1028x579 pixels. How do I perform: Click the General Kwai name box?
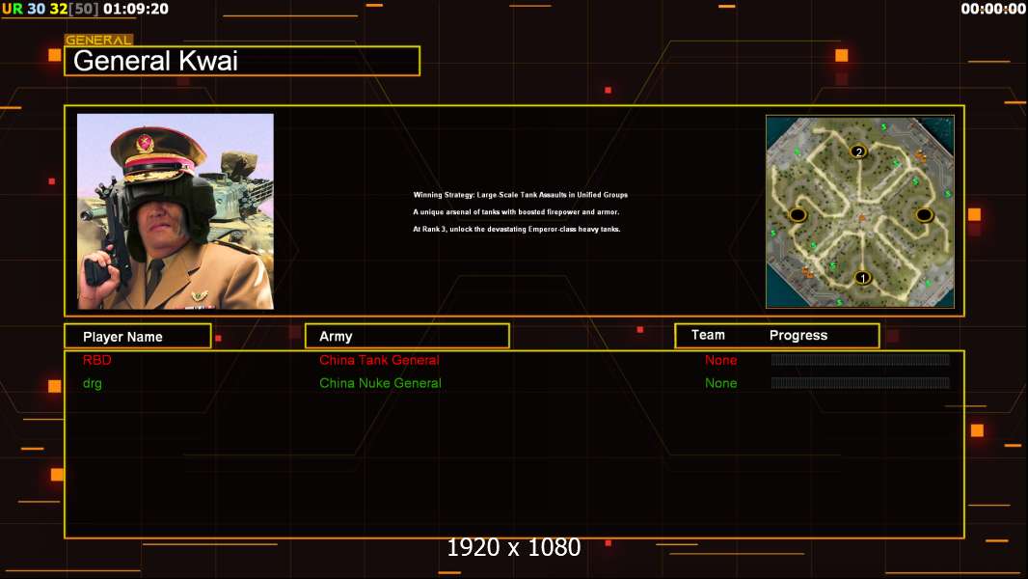click(x=242, y=61)
